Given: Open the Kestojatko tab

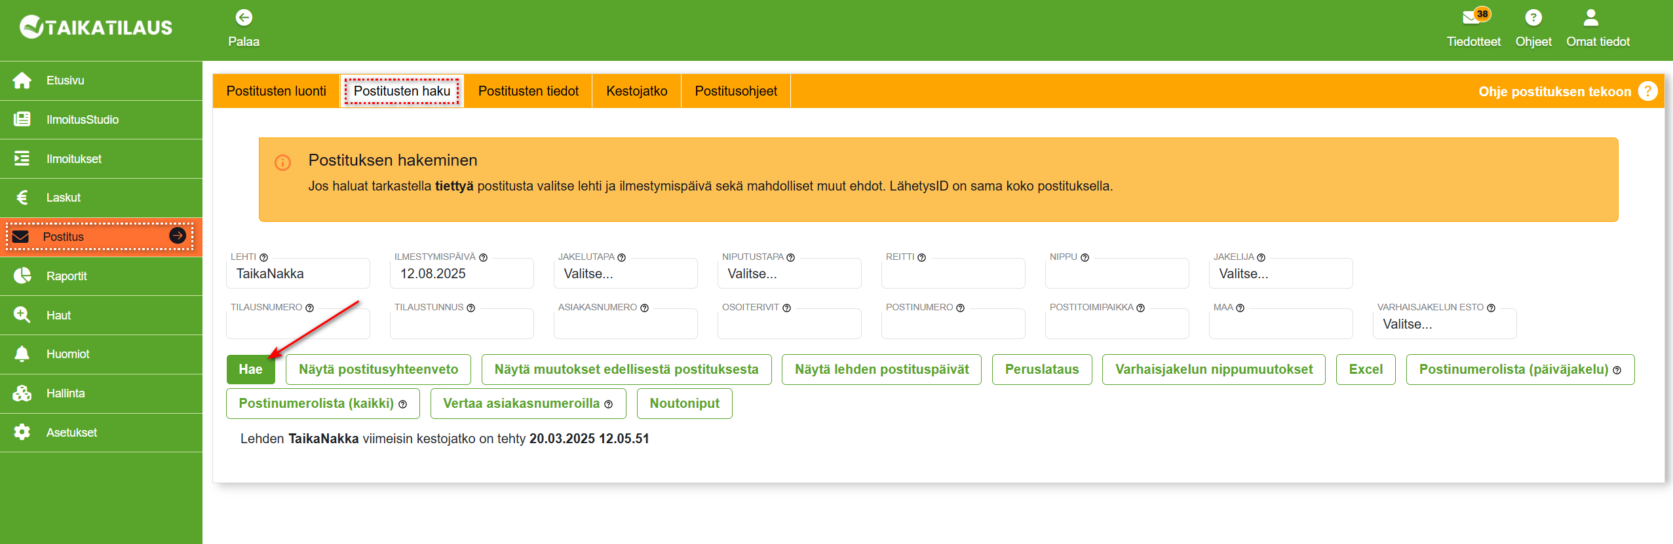Looking at the screenshot, I should (637, 91).
